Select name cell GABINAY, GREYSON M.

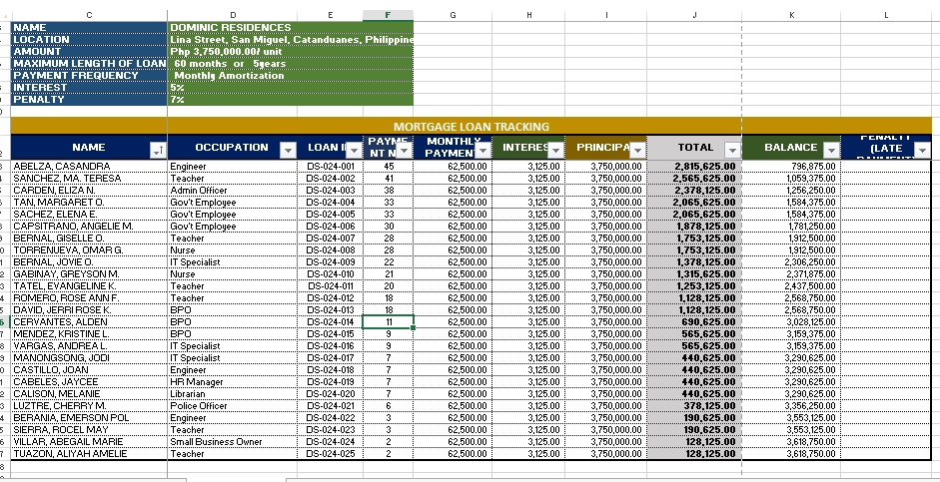pos(89,274)
